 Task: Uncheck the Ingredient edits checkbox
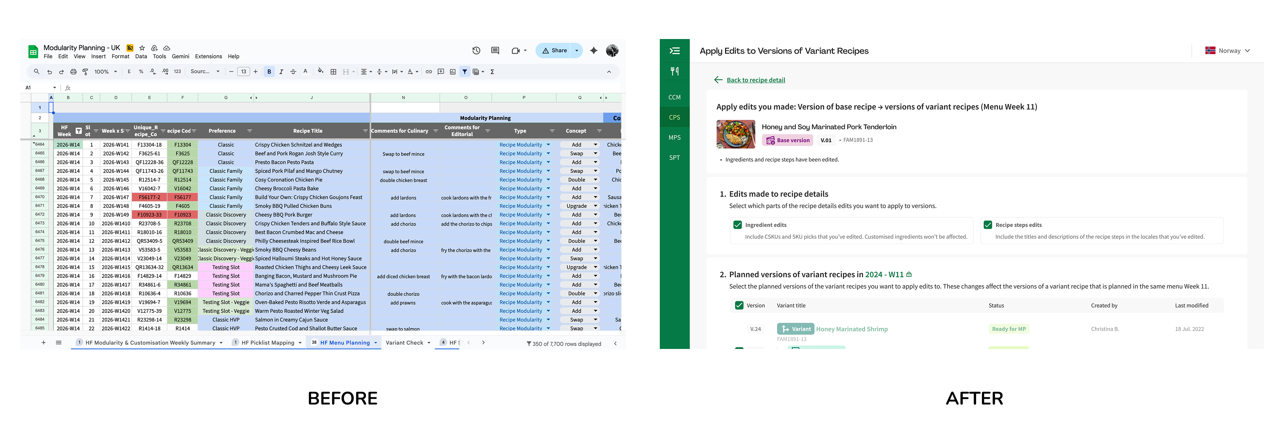tap(737, 225)
